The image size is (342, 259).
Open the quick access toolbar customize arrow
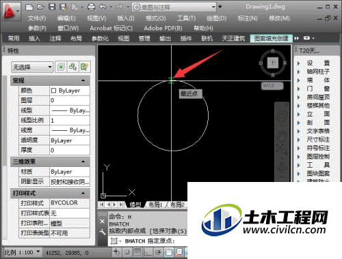click(x=220, y=7)
